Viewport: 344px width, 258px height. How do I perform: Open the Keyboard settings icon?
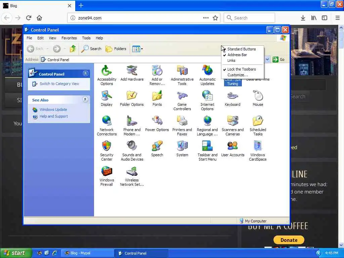click(x=232, y=98)
